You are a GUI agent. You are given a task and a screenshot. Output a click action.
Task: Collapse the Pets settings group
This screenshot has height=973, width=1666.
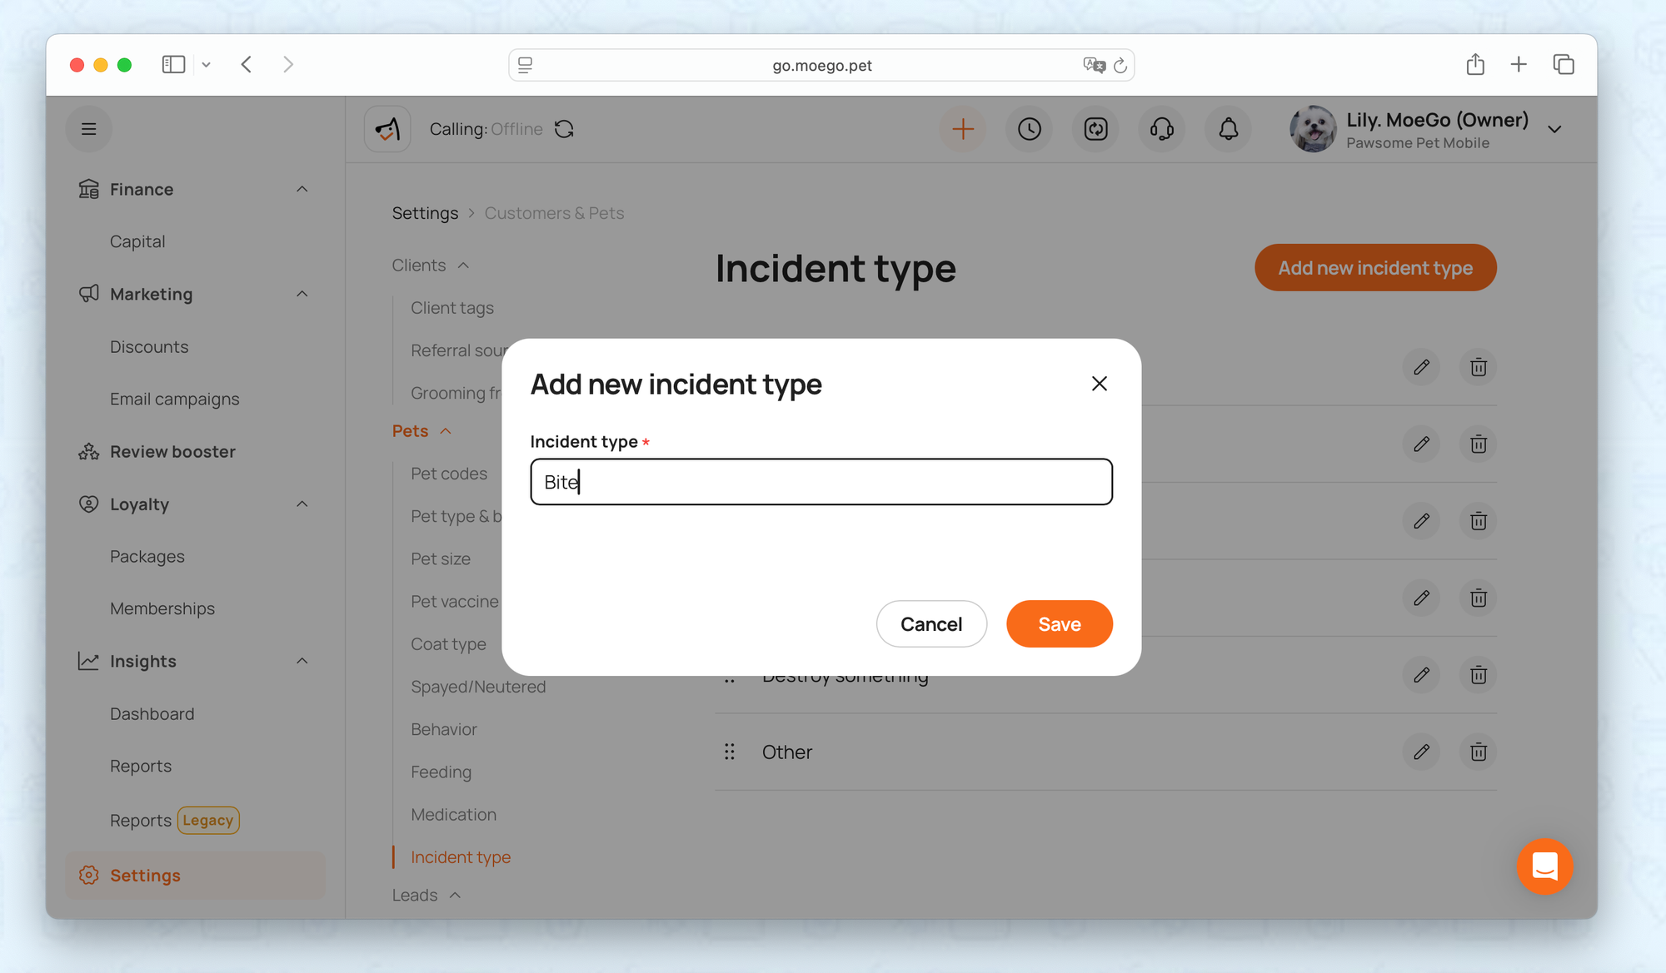click(x=446, y=431)
